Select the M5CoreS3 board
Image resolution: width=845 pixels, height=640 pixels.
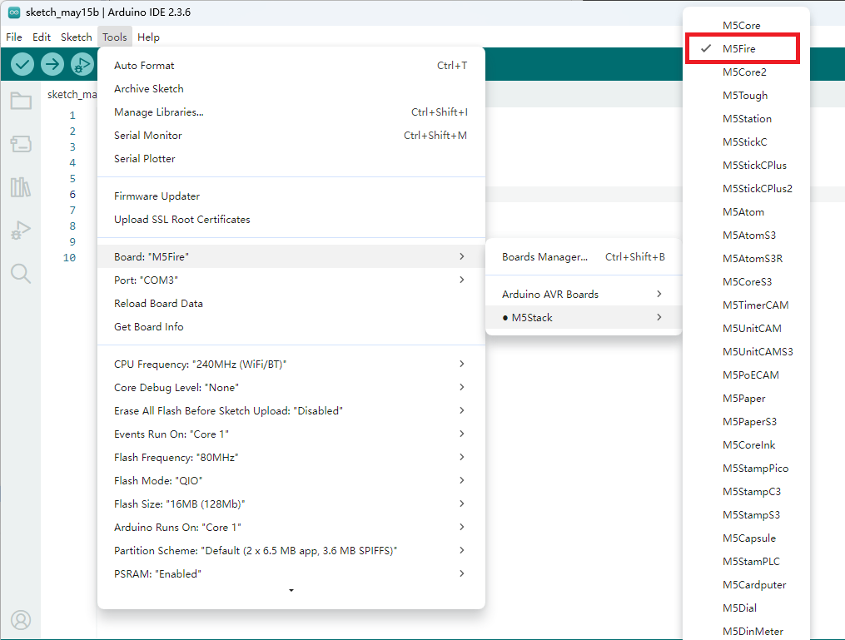click(x=747, y=282)
